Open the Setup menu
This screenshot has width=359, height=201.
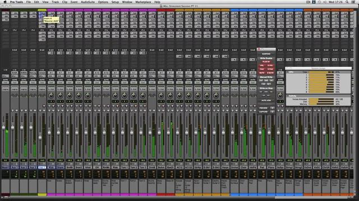[x=115, y=2]
